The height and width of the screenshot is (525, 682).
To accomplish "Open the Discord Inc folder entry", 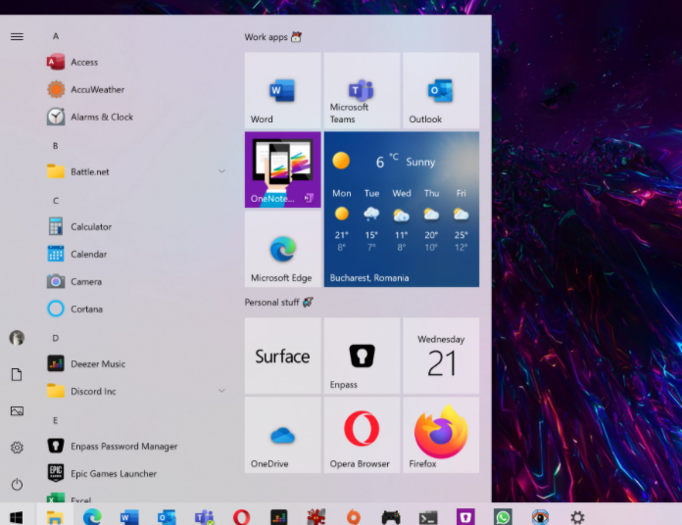I will point(135,391).
